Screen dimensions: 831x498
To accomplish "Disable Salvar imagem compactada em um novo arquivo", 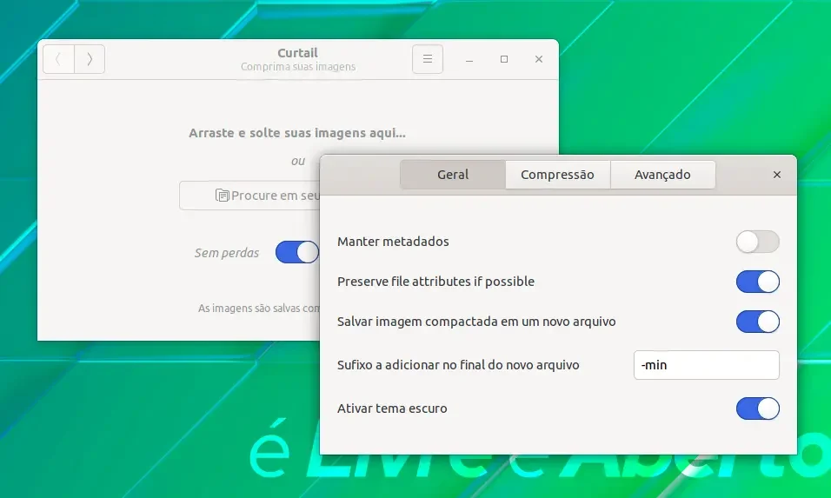I will click(758, 322).
